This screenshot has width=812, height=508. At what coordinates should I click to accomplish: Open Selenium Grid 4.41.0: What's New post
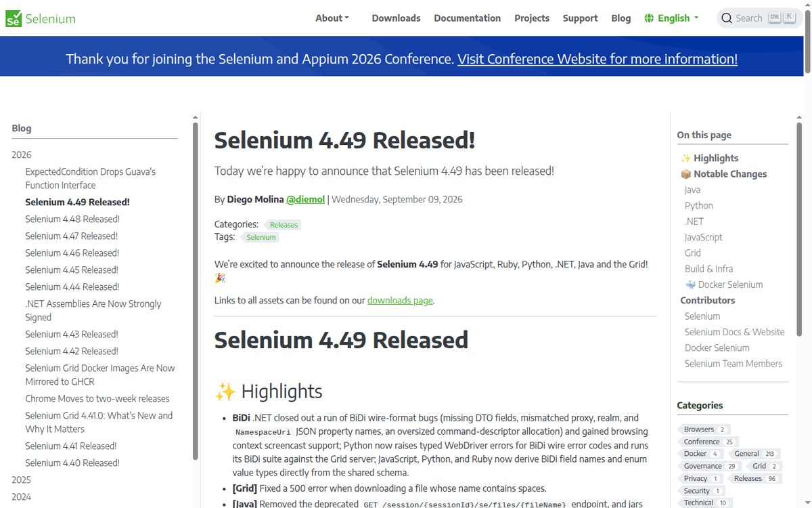click(x=99, y=422)
